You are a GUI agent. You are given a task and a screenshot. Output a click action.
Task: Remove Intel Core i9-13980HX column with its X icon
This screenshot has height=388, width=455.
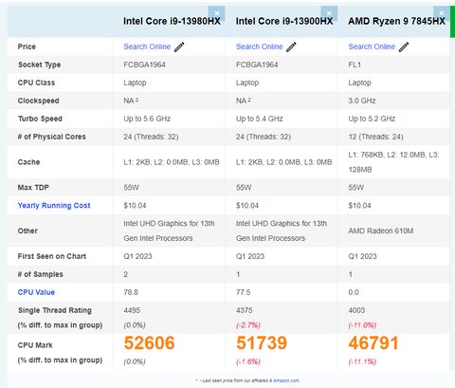click(217, 13)
